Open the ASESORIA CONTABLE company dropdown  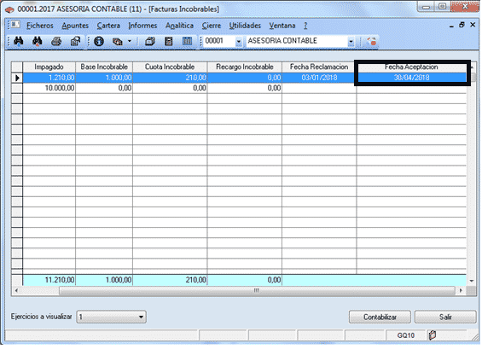pos(351,41)
